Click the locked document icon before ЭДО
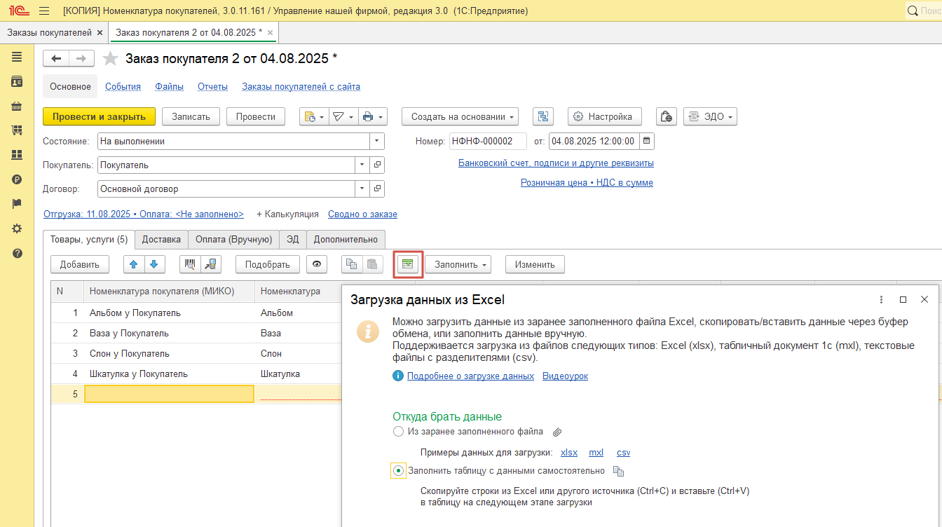 point(667,117)
